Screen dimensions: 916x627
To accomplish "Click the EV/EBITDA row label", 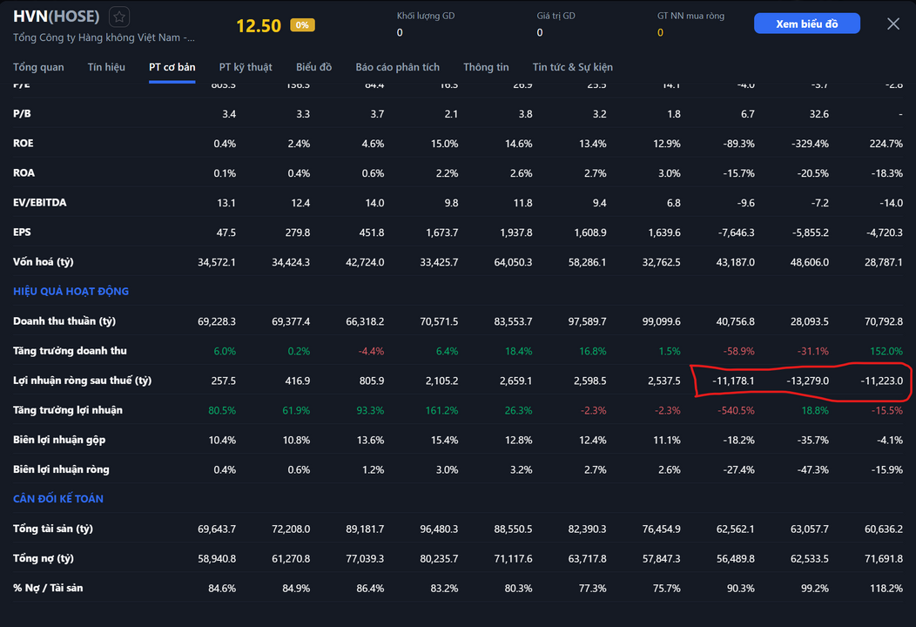I will tap(39, 202).
